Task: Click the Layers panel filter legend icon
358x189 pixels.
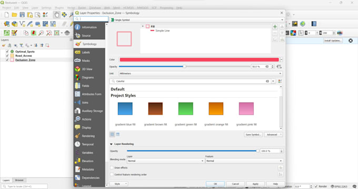Action: [21, 45]
